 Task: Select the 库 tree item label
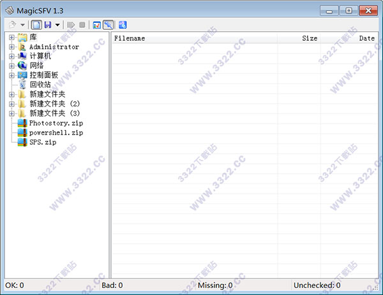(33, 37)
